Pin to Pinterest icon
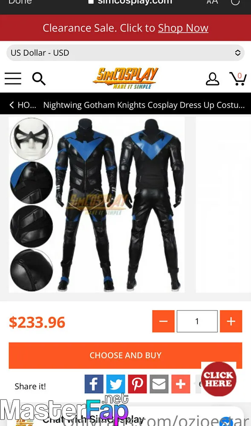The width and height of the screenshot is (251, 426). 137,384
